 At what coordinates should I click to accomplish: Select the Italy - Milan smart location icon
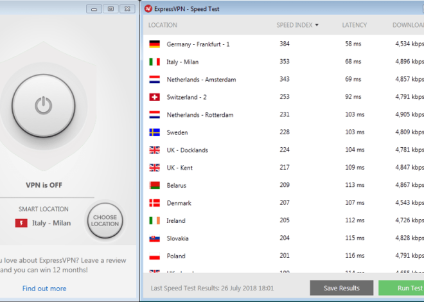pyautogui.click(x=21, y=223)
